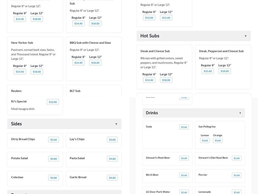The width and height of the screenshot is (258, 194).
Task: Click the Birch Beer $3.60 price
Action: pyautogui.click(x=184, y=175)
